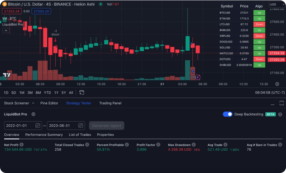Click the Long signal arrow on chart
The image size is (286, 173).
193,72
